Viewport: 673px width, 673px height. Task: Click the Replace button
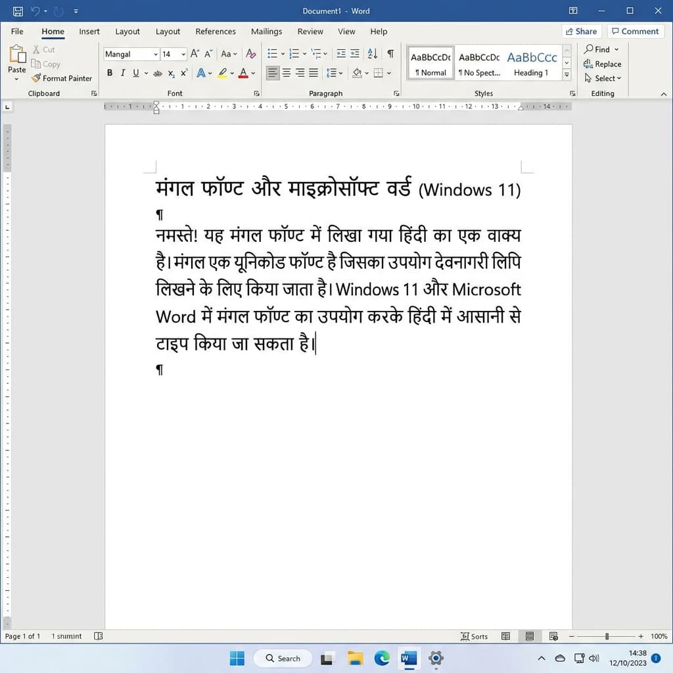(x=603, y=64)
